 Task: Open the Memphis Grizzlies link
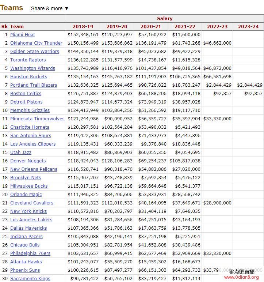coord(30,110)
